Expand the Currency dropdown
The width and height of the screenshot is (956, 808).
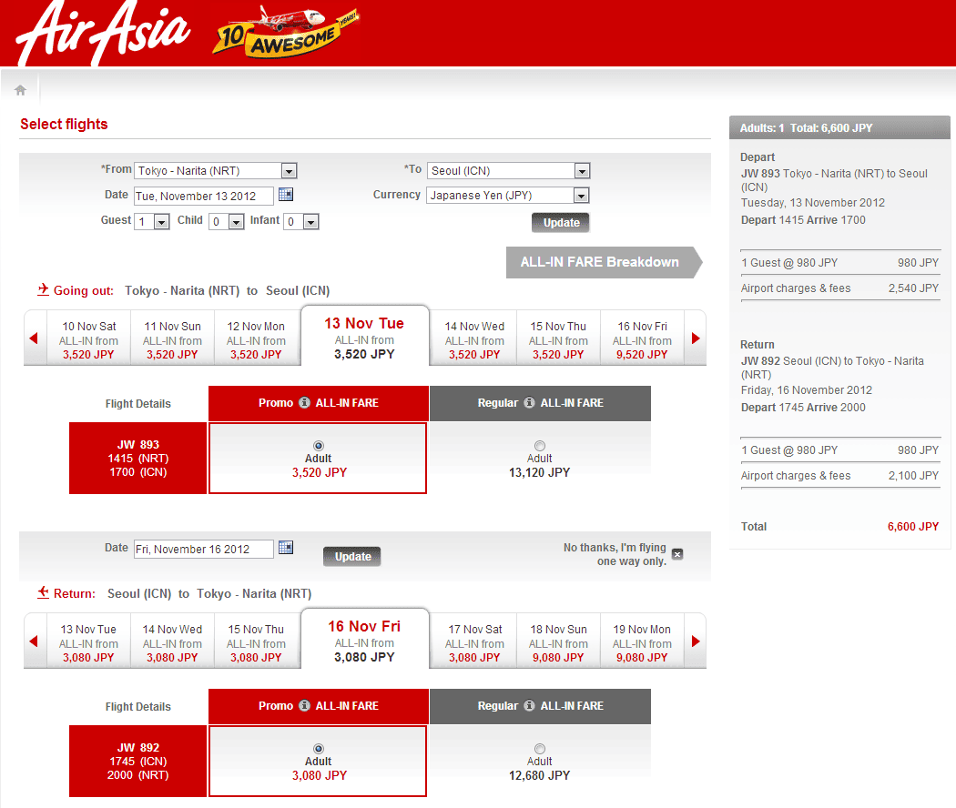tap(581, 196)
